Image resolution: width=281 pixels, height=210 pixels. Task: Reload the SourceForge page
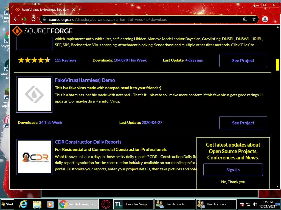(33, 19)
